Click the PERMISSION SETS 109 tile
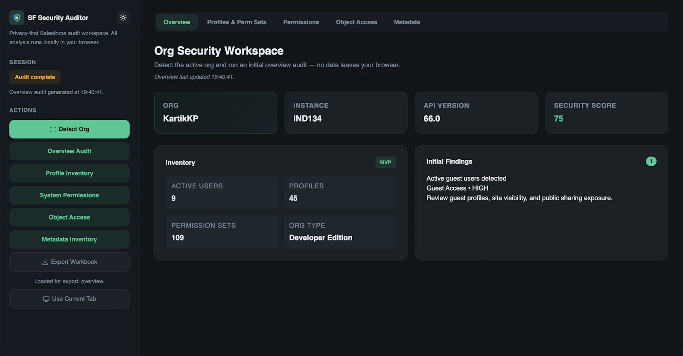The width and height of the screenshot is (683, 356). pyautogui.click(x=222, y=232)
